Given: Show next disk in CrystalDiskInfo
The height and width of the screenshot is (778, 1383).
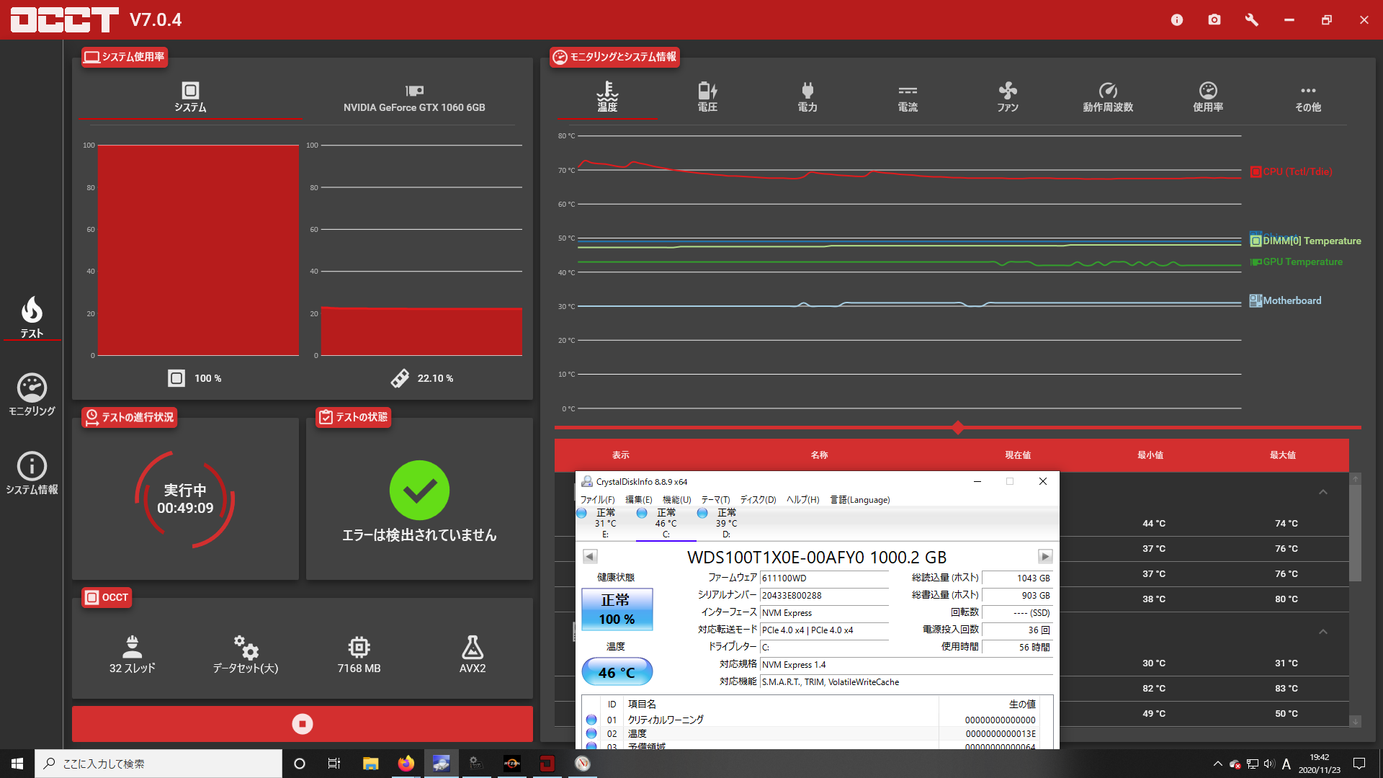Looking at the screenshot, I should click(x=1045, y=556).
